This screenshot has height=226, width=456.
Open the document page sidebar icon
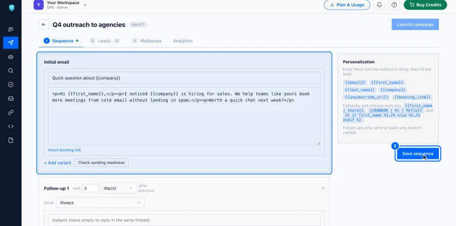pyautogui.click(x=11, y=140)
